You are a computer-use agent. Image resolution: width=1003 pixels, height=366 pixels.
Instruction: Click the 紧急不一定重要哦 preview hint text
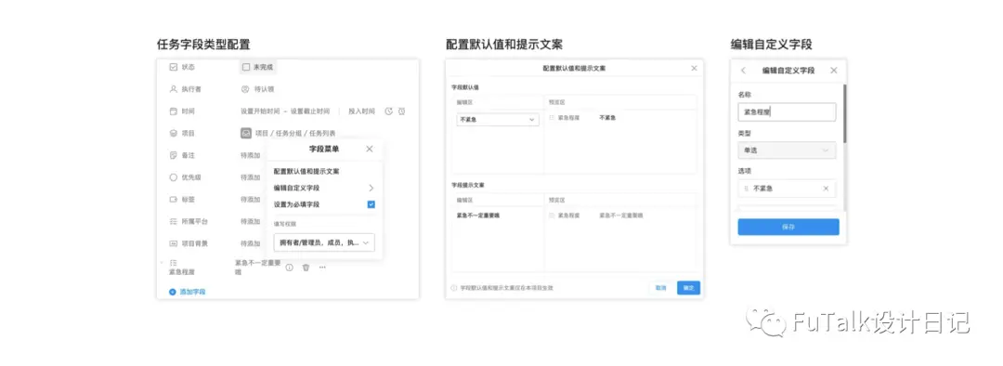coord(620,216)
